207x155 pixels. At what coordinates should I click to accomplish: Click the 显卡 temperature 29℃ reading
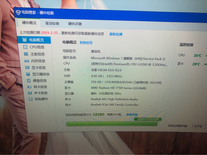(196, 64)
